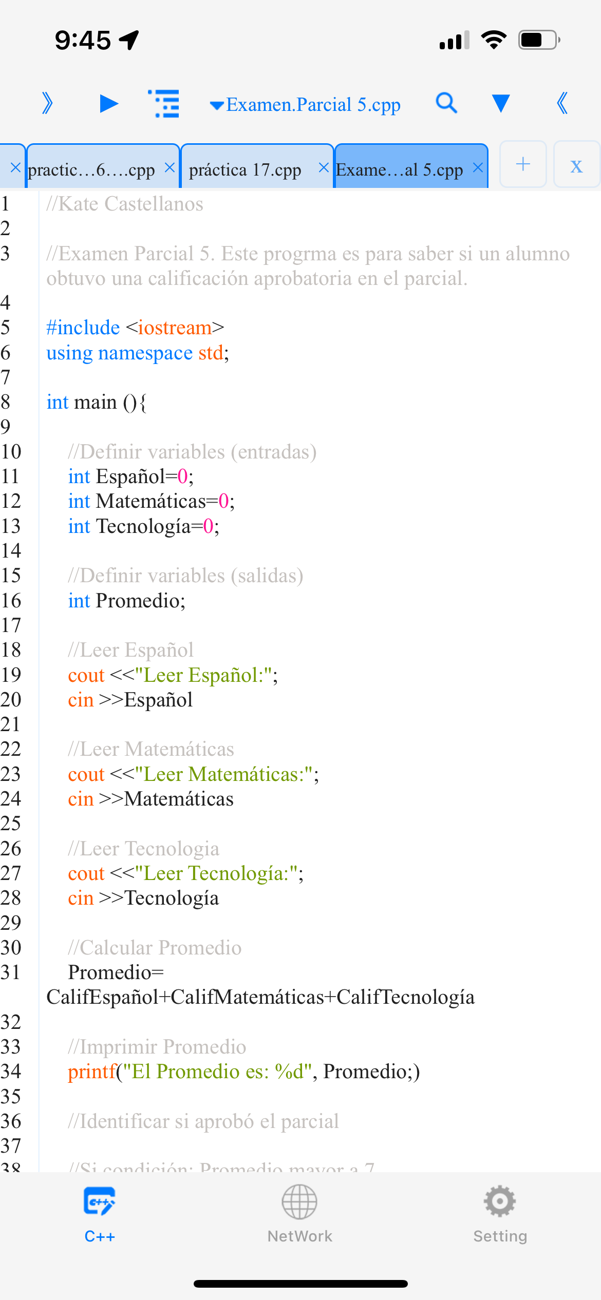Switch to the práctica 17.cpp tab
The height and width of the screenshot is (1300, 601).
click(246, 169)
